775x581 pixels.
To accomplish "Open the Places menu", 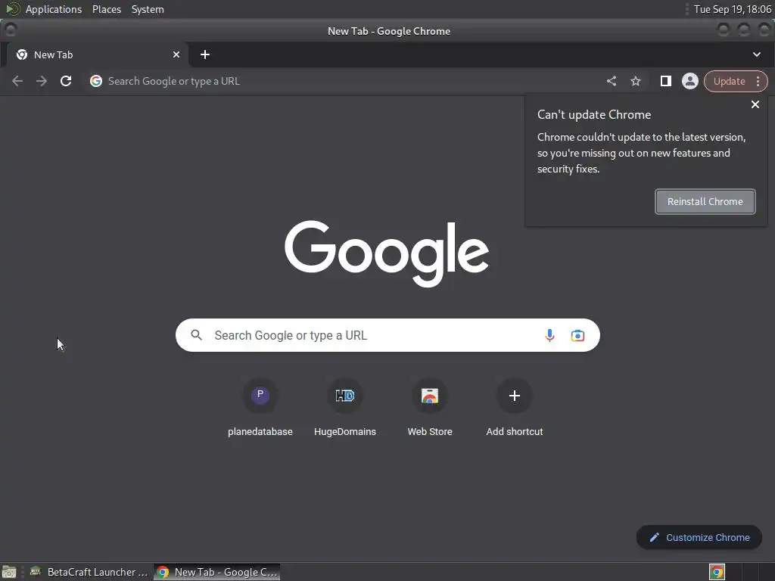I will [106, 9].
